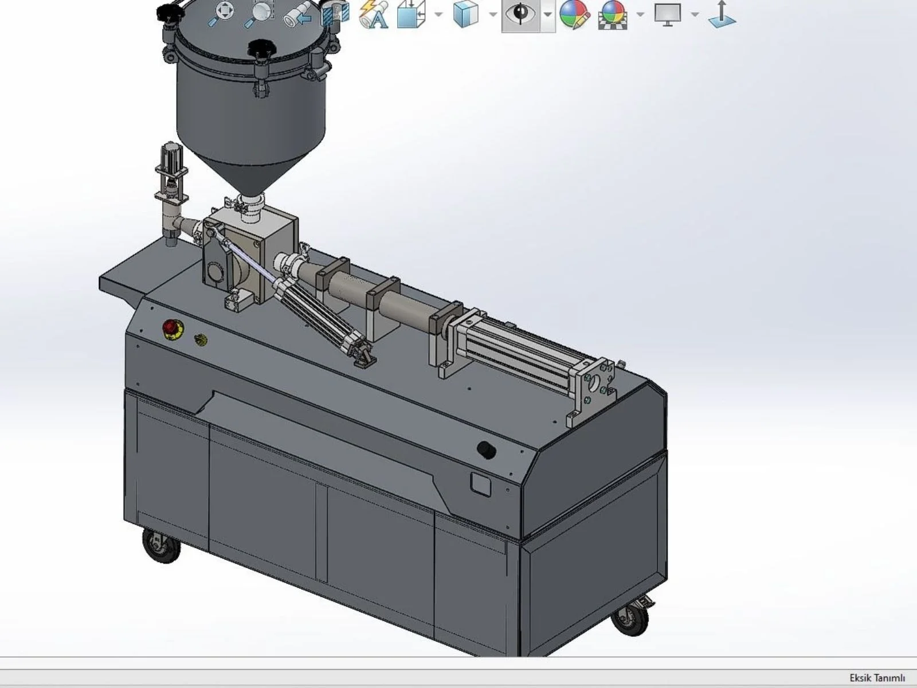This screenshot has height=688, width=917.
Task: Expand Hide/Show Items dropdown arrow
Action: coord(548,14)
